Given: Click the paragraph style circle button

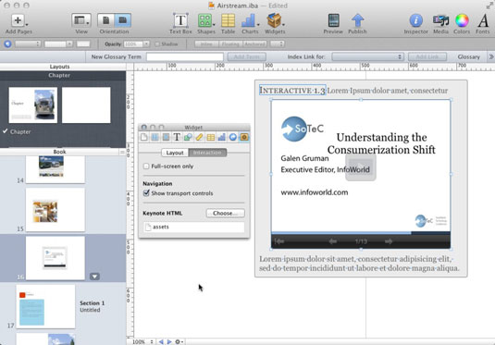Looking at the screenshot, I should (x=7, y=44).
